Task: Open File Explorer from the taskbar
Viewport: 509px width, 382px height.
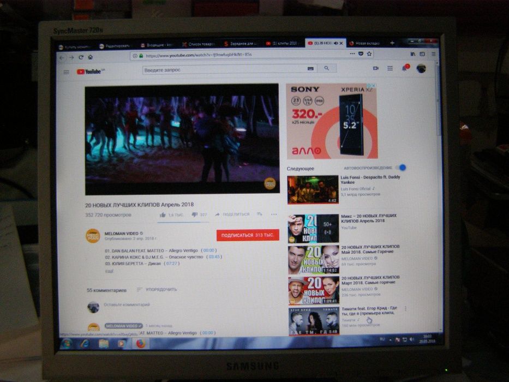Action: point(103,344)
